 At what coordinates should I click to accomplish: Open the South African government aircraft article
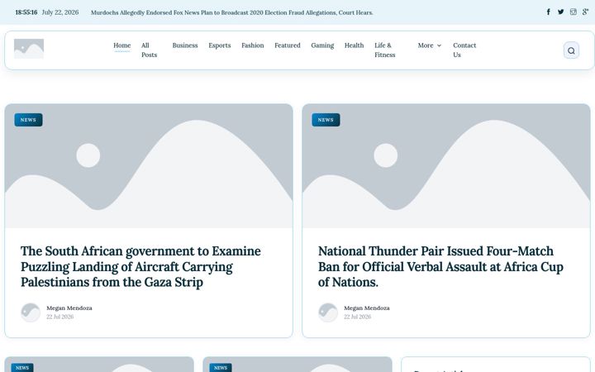pyautogui.click(x=140, y=266)
